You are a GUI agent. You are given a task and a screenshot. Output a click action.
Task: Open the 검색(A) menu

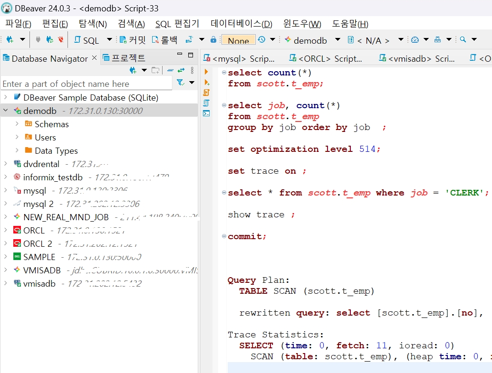(x=131, y=24)
